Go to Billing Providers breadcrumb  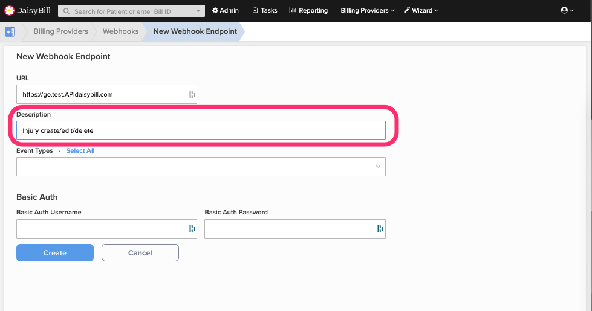point(61,31)
